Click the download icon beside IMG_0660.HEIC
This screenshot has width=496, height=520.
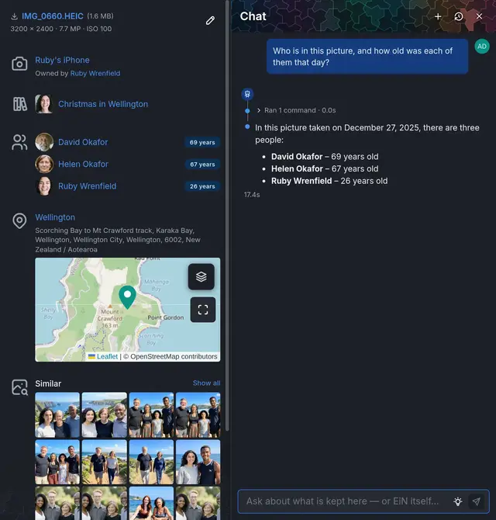pos(14,16)
